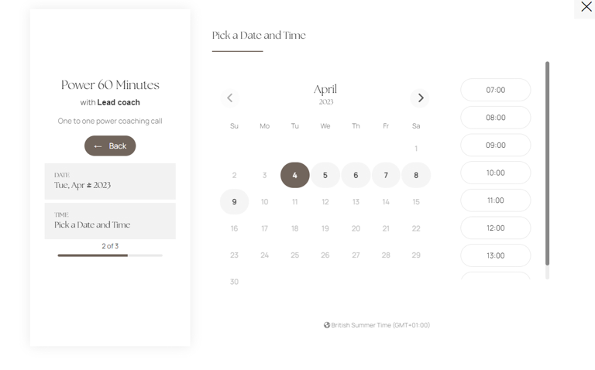
Task: Pick the 12:00 time slot
Action: pyautogui.click(x=495, y=228)
